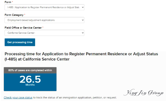Click the 'Form' field label
Viewport: 166px width, 101px height.
pos(8,2)
